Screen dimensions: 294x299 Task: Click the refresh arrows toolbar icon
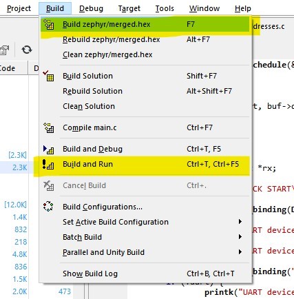(x=27, y=50)
